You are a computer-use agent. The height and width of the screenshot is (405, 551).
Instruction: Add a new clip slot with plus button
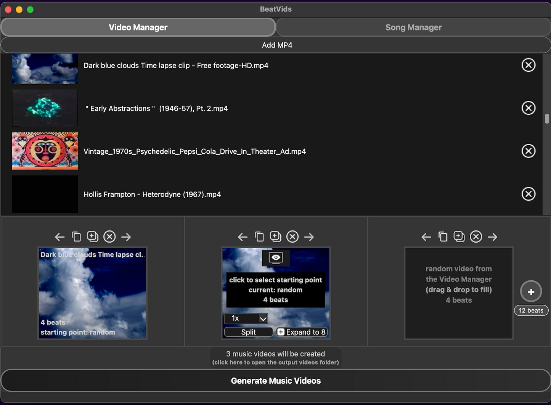tap(531, 292)
